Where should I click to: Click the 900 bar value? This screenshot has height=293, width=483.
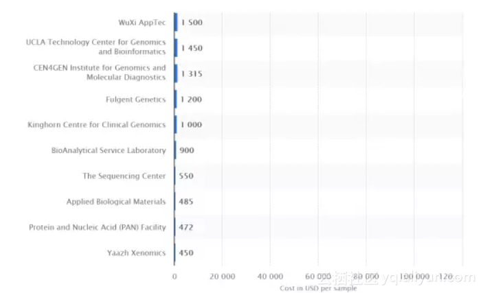click(187, 150)
